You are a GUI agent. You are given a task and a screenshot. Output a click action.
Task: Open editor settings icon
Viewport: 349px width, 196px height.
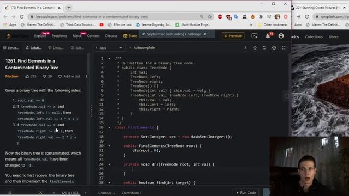(274, 48)
